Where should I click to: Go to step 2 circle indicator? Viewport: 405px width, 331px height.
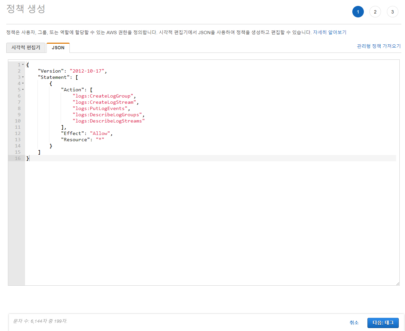(375, 12)
